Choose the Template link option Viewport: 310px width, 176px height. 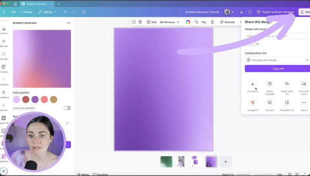pos(287,105)
